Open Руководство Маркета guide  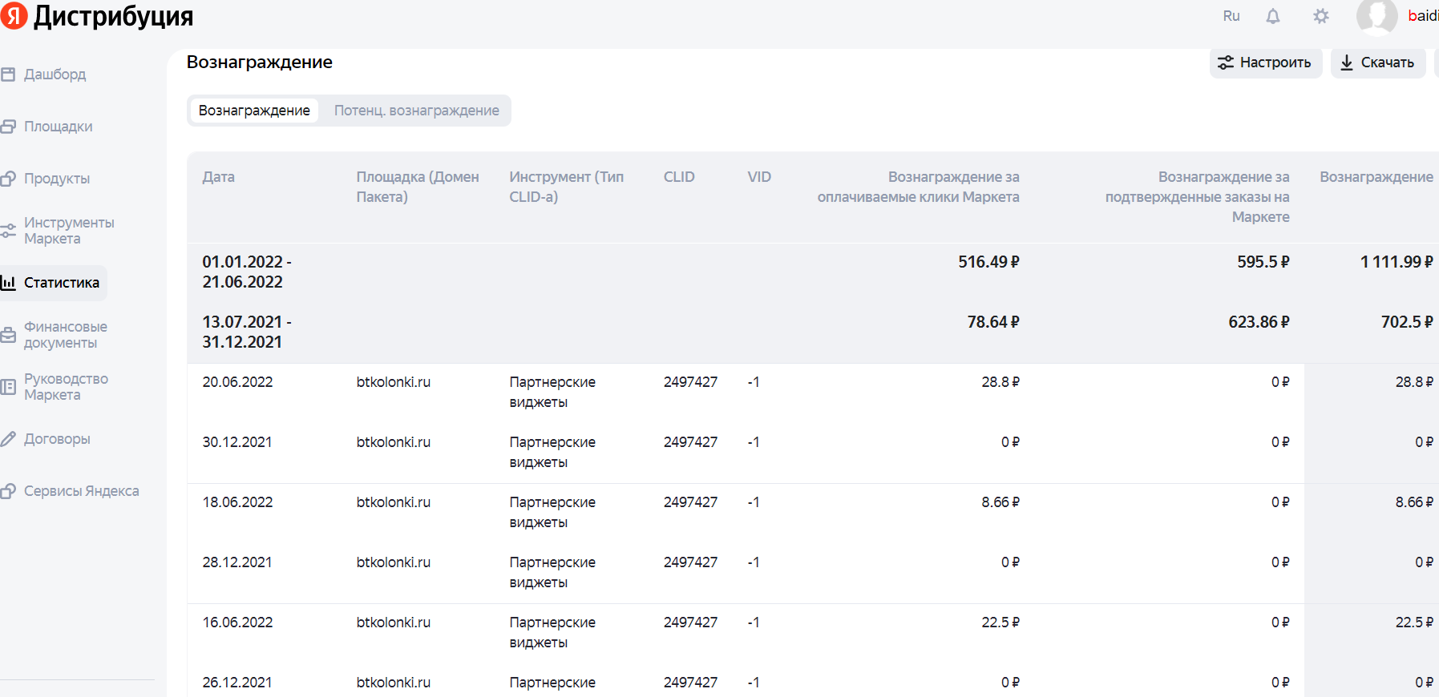(x=66, y=387)
